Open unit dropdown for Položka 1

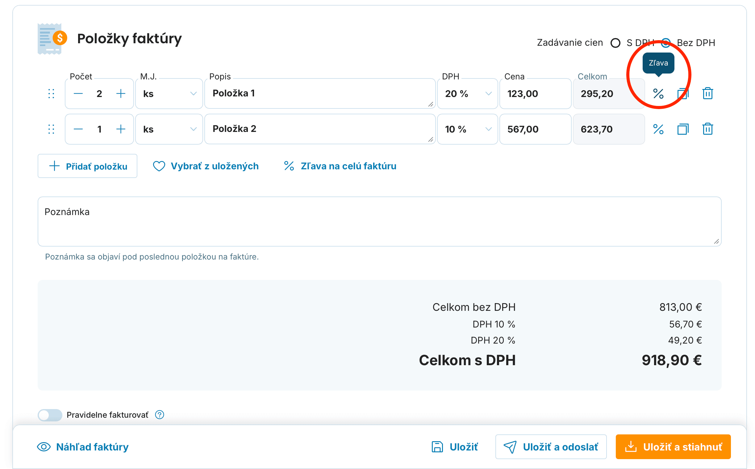coord(169,93)
